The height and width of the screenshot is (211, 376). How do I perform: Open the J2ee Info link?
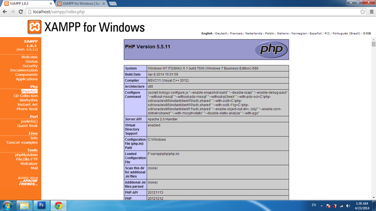pyautogui.click(x=34, y=138)
